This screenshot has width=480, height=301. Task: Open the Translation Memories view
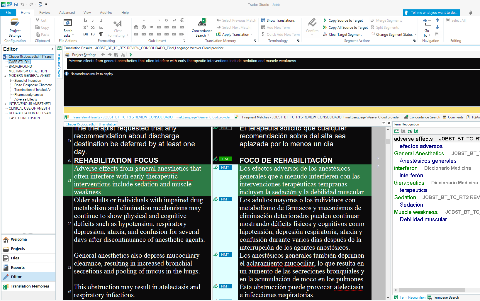30,286
